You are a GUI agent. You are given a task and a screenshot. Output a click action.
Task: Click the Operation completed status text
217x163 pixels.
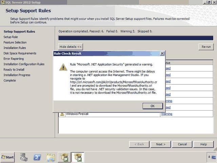tap(105, 31)
